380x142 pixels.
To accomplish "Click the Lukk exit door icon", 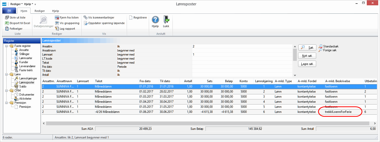I will 166,20.
